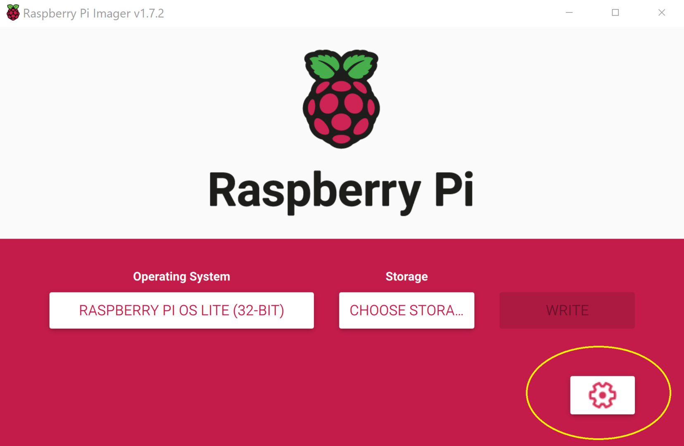Click the green leaves atop the raspberry logo
This screenshot has height=446, width=684.
click(x=341, y=64)
